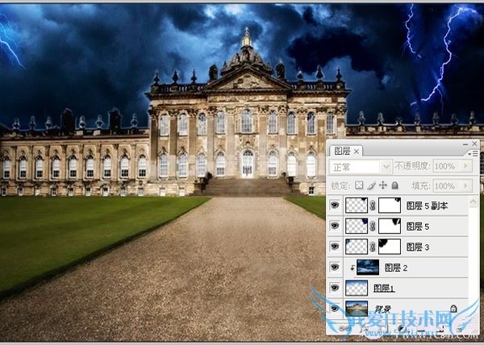Toggle visibility of layer 图层 5 副本

pyautogui.click(x=335, y=205)
